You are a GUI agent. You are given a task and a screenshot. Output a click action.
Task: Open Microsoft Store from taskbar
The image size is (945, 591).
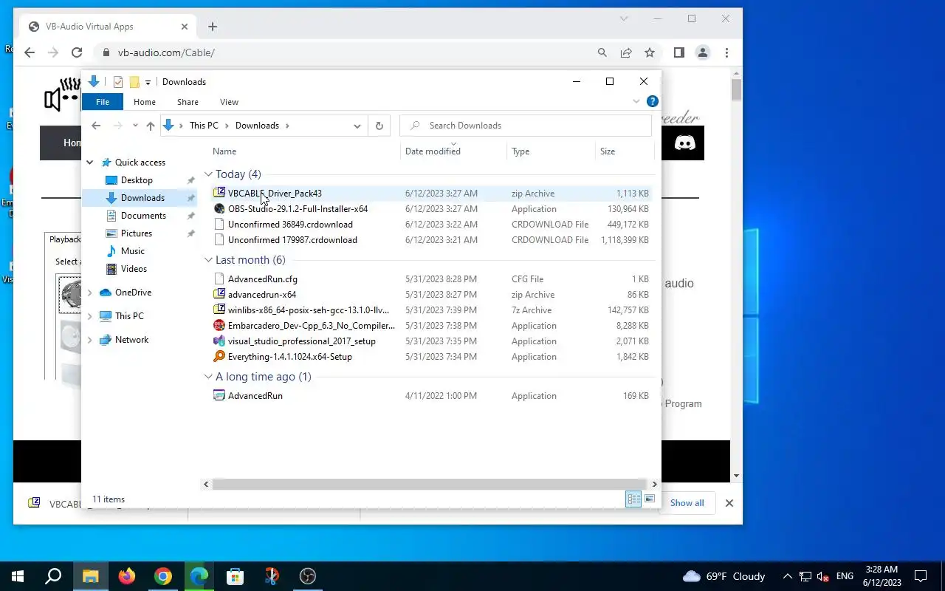236,576
